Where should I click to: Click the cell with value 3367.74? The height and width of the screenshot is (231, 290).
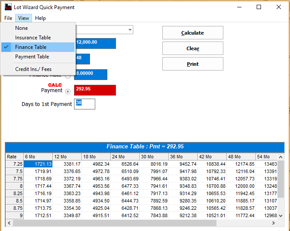tap(67, 186)
